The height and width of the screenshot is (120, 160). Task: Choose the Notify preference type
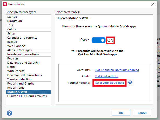(x=28, y=67)
